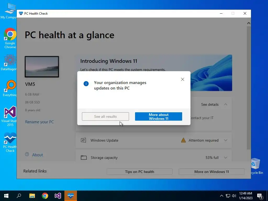This screenshot has width=268, height=201.
Task: Click Tips on PC health button
Action: tap(139, 172)
